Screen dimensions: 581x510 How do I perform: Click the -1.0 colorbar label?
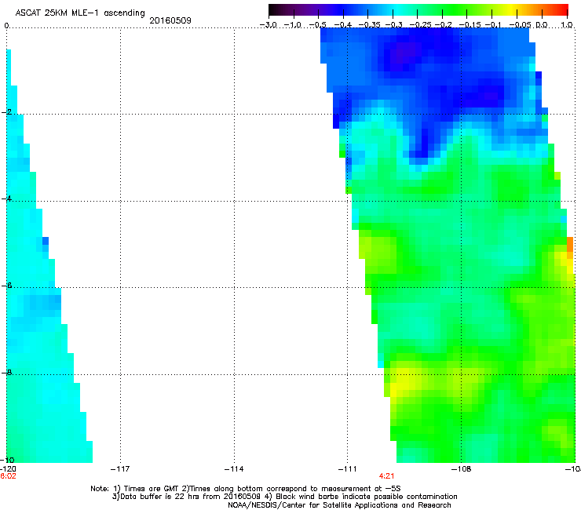(x=292, y=25)
